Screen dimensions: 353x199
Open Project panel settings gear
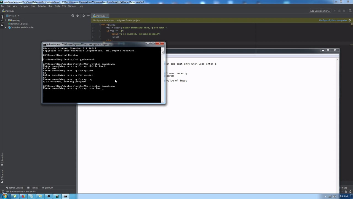[84, 16]
